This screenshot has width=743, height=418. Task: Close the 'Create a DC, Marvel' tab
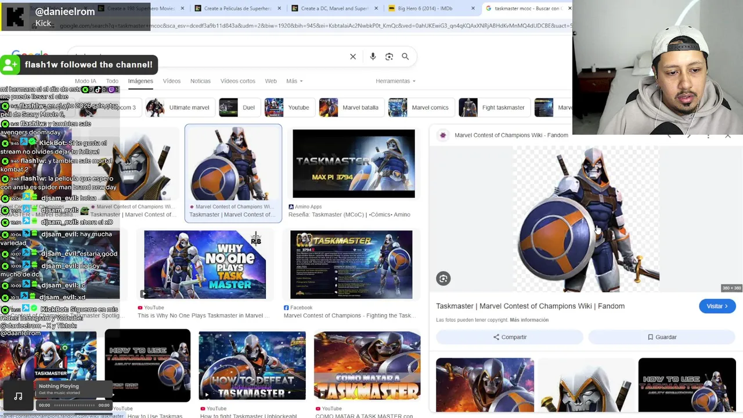click(376, 8)
